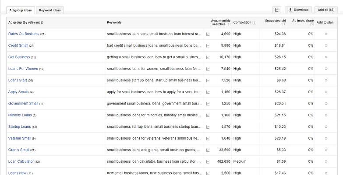Select keywords text 'small business loans for veterans'
343x175 pixels.
(x=133, y=138)
